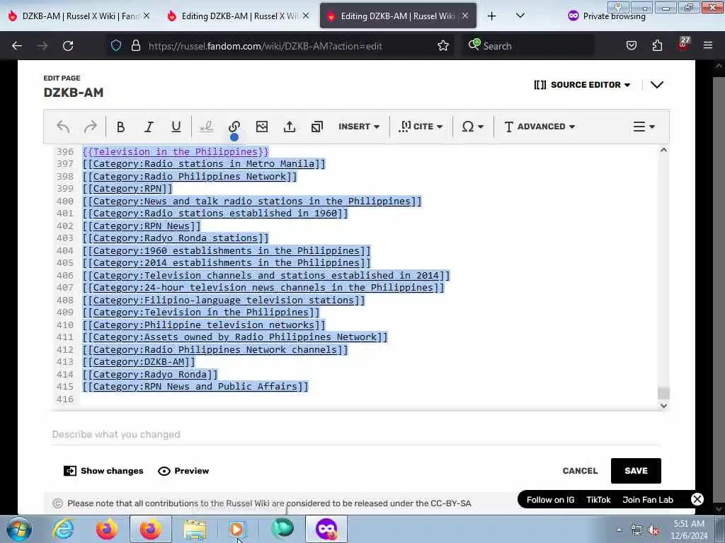Open the Firefox application menu
The image size is (725, 543).
(x=708, y=46)
